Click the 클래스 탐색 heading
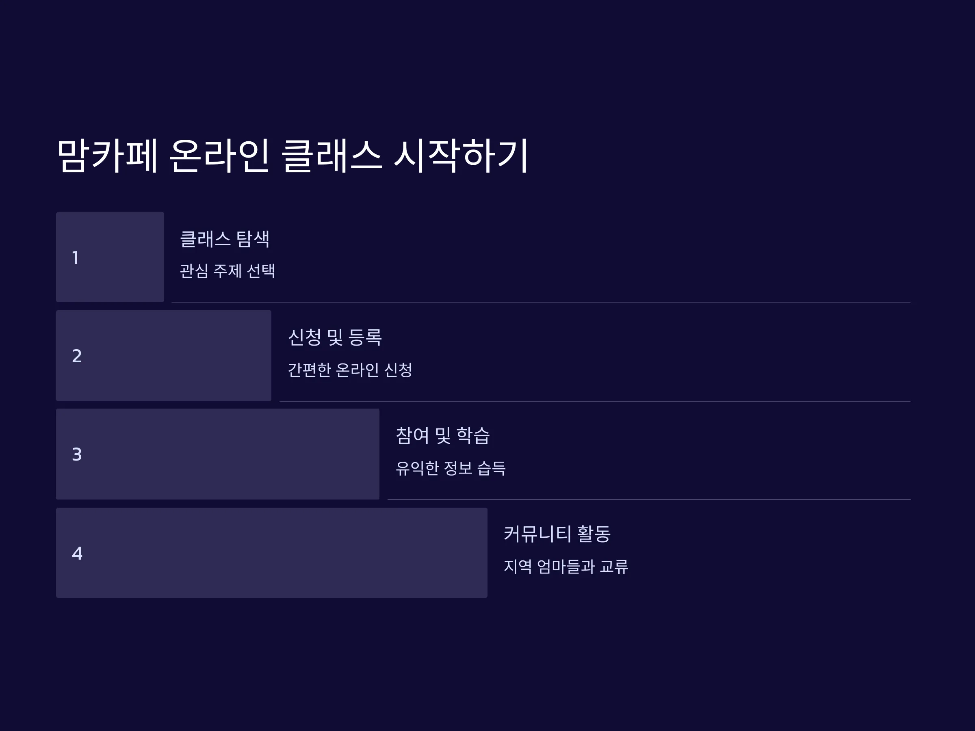The height and width of the screenshot is (731, 975). 224,239
